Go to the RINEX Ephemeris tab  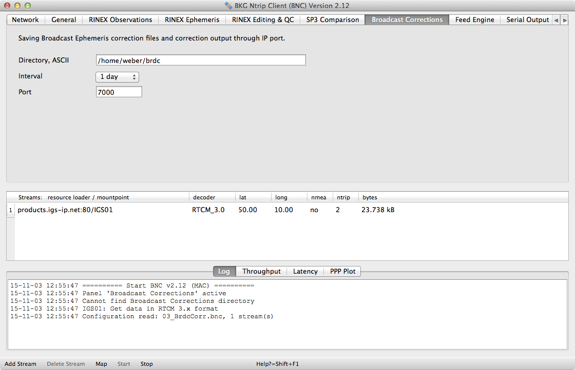coord(191,20)
